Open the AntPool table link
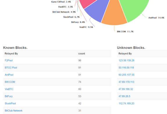Screen dimensions: 167x114 (x=9, y=75)
